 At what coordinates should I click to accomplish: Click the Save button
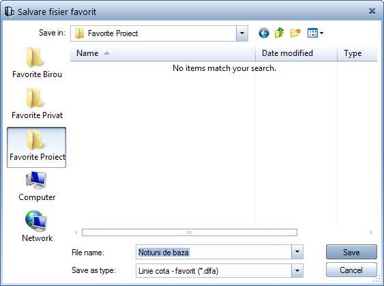351,252
